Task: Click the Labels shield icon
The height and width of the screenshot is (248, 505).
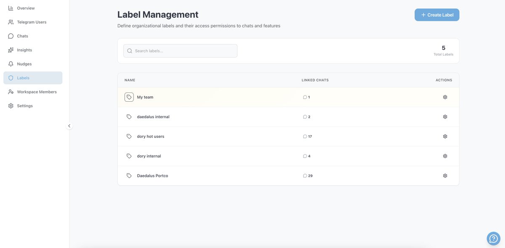Action: point(11,78)
